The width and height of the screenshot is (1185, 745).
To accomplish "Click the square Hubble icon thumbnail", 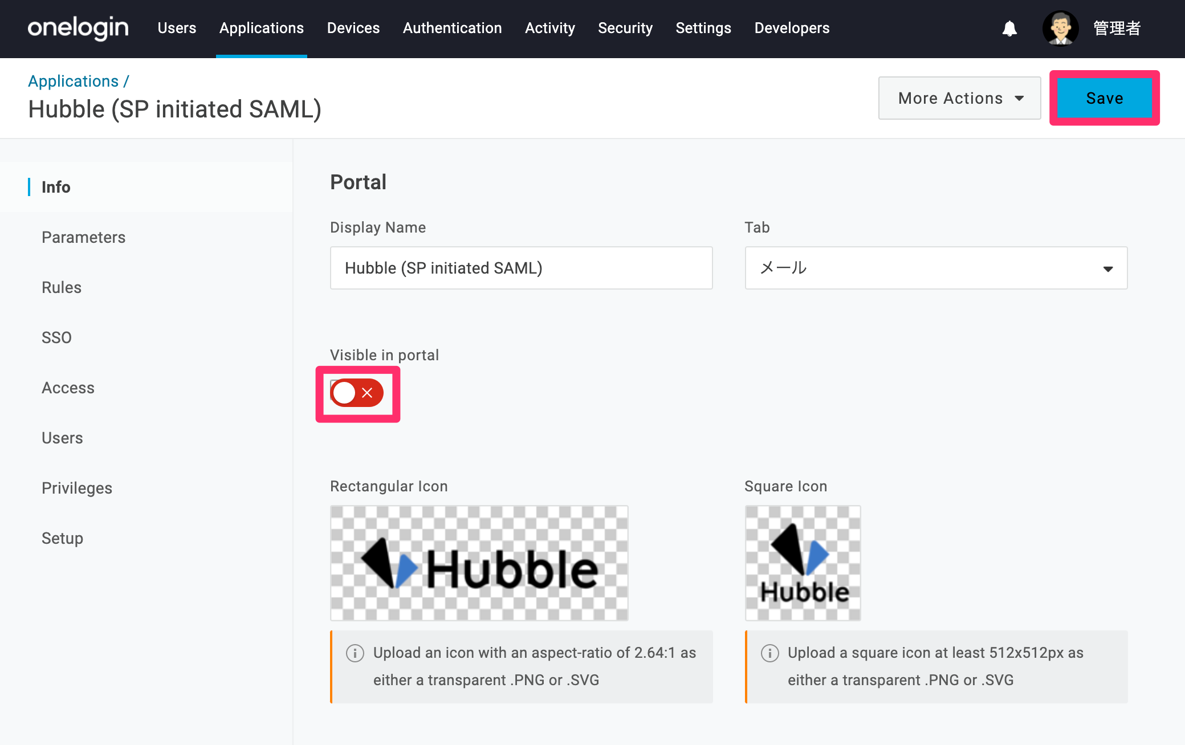I will tap(803, 563).
